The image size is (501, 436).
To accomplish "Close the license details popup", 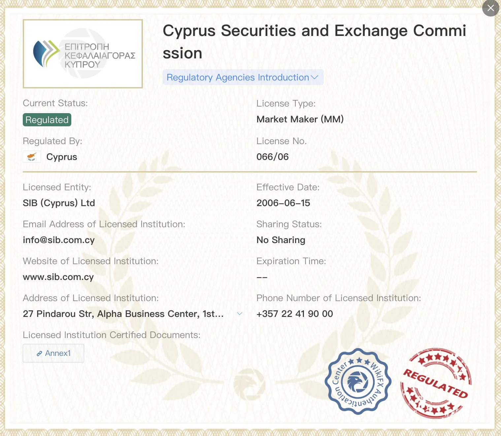I will (x=491, y=8).
